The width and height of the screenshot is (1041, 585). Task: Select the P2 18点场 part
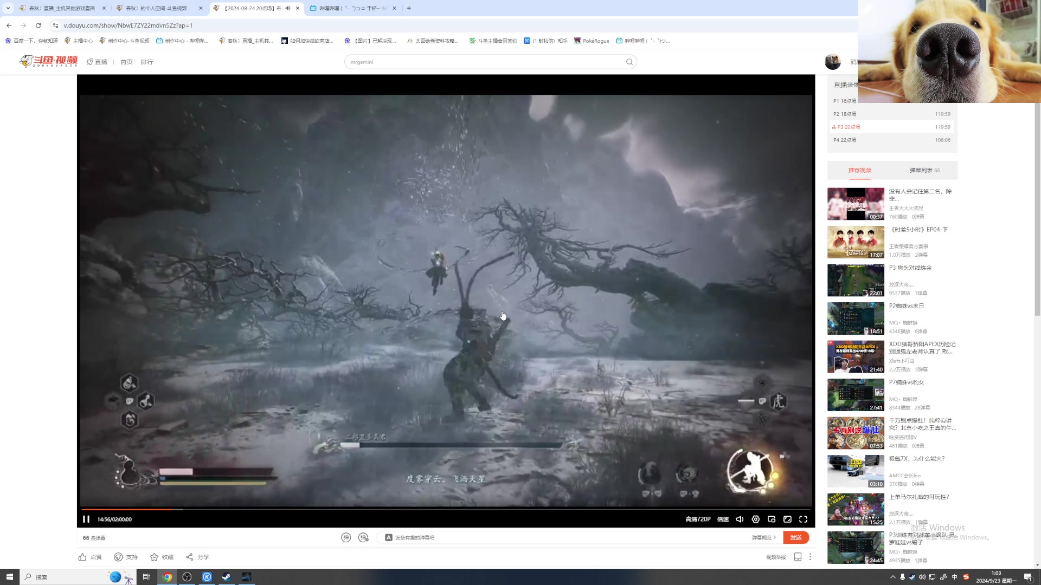click(892, 114)
